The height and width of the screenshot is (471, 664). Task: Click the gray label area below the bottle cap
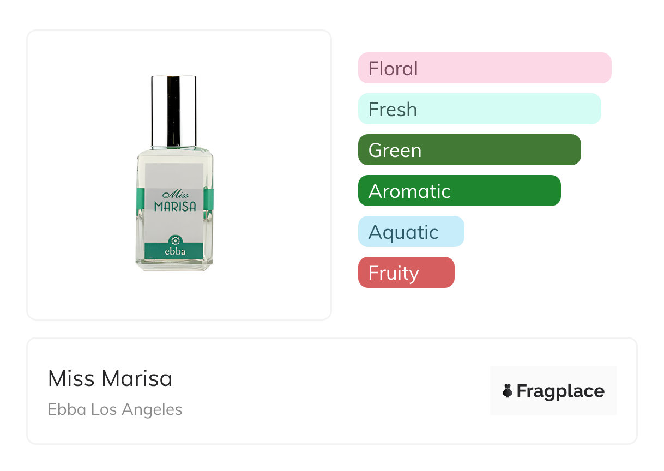coord(174,174)
